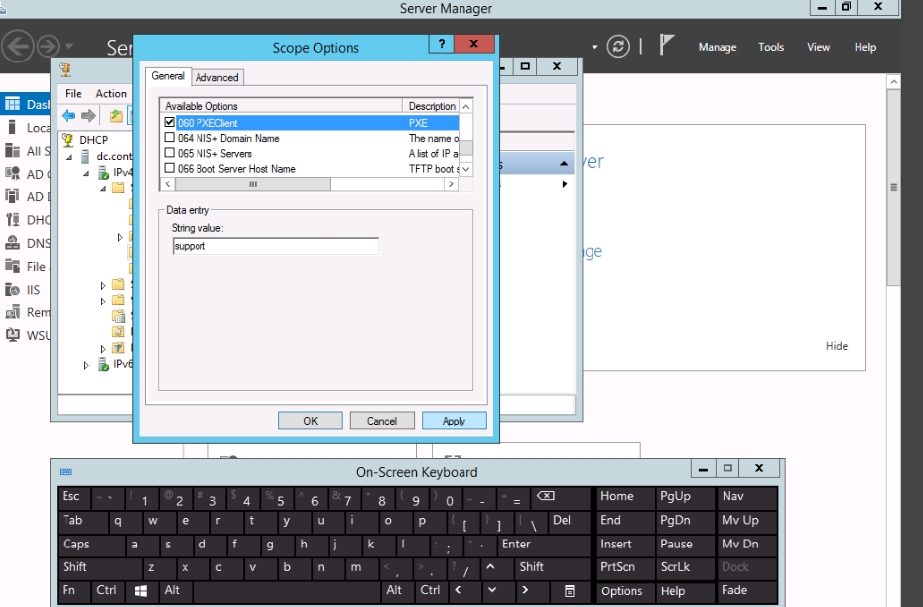923x607 pixels.
Task: Open Dashboard in the Server Manager sidebar
Action: tap(27, 104)
